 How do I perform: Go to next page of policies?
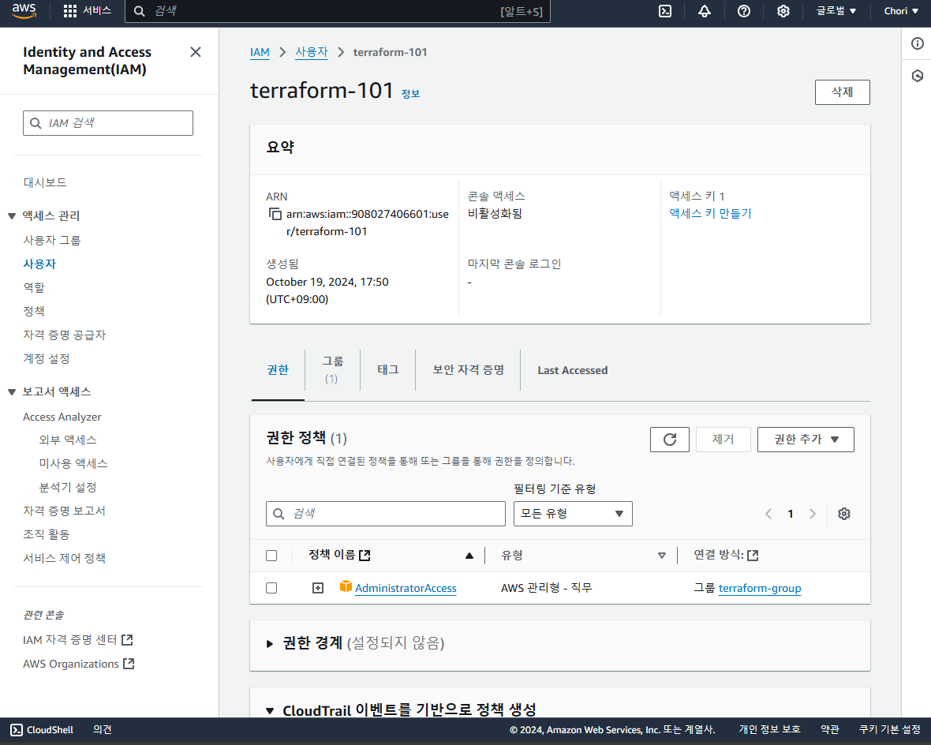(812, 514)
